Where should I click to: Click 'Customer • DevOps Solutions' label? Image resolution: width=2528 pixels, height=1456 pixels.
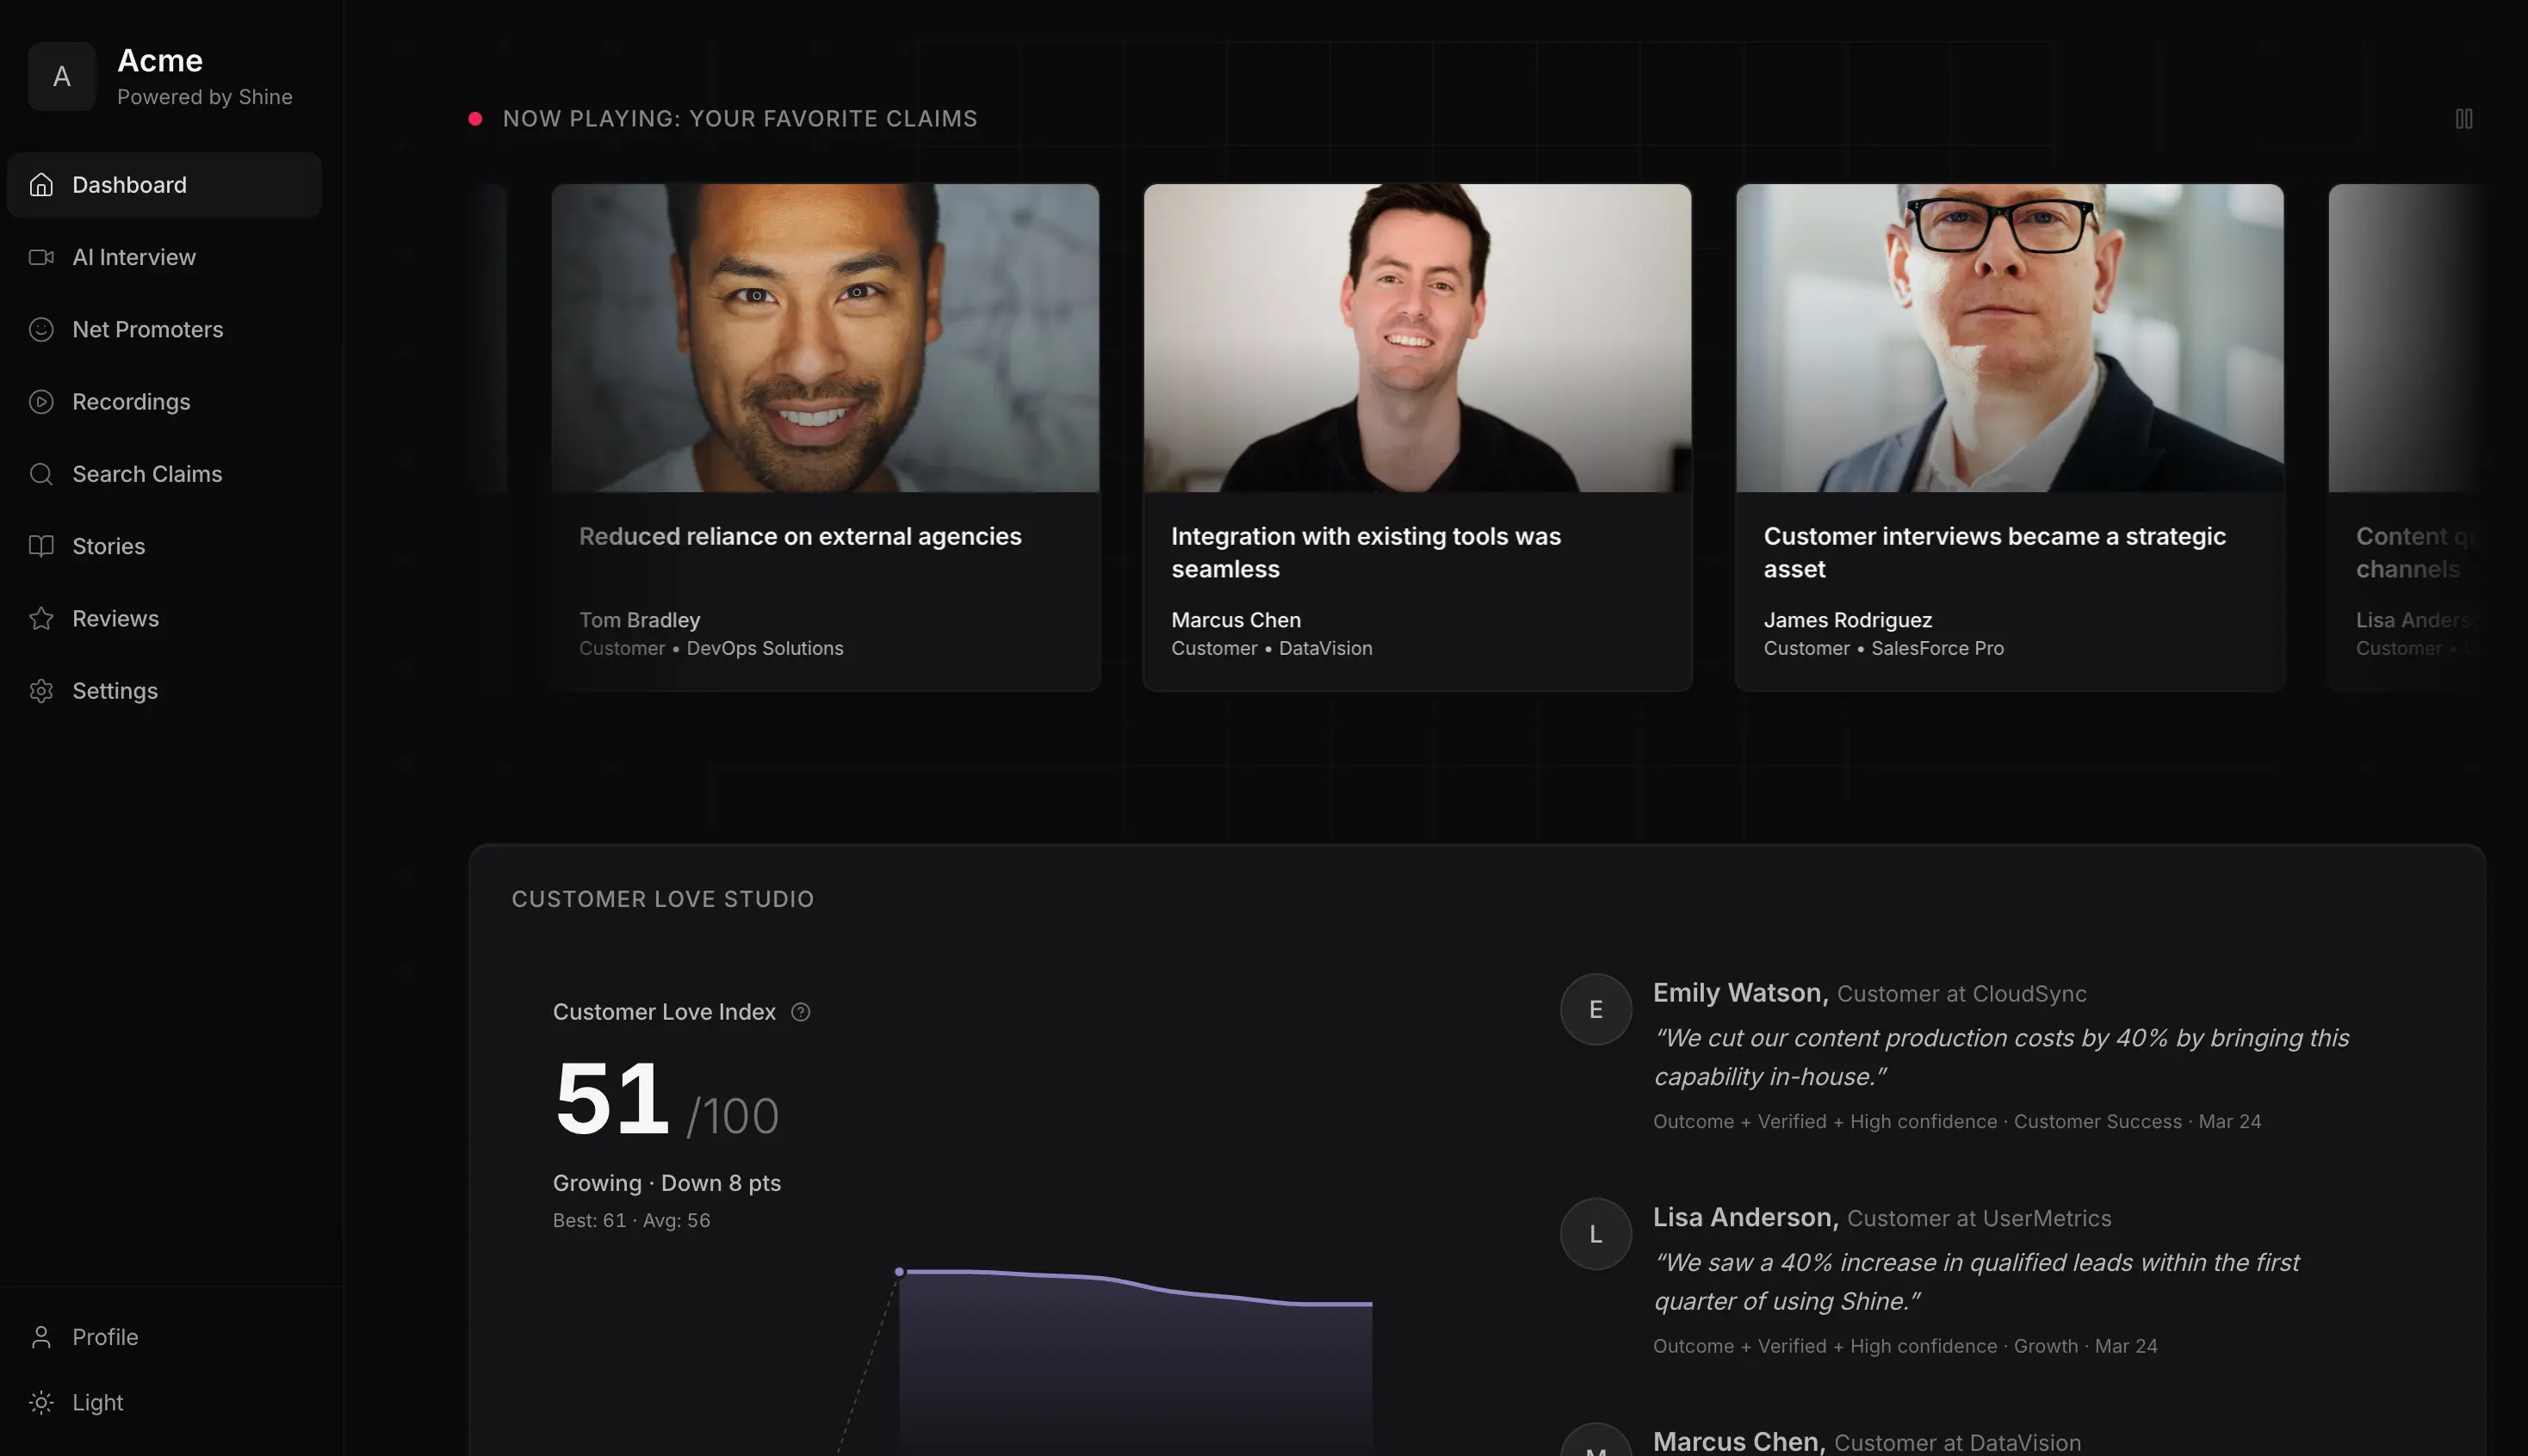(711, 648)
